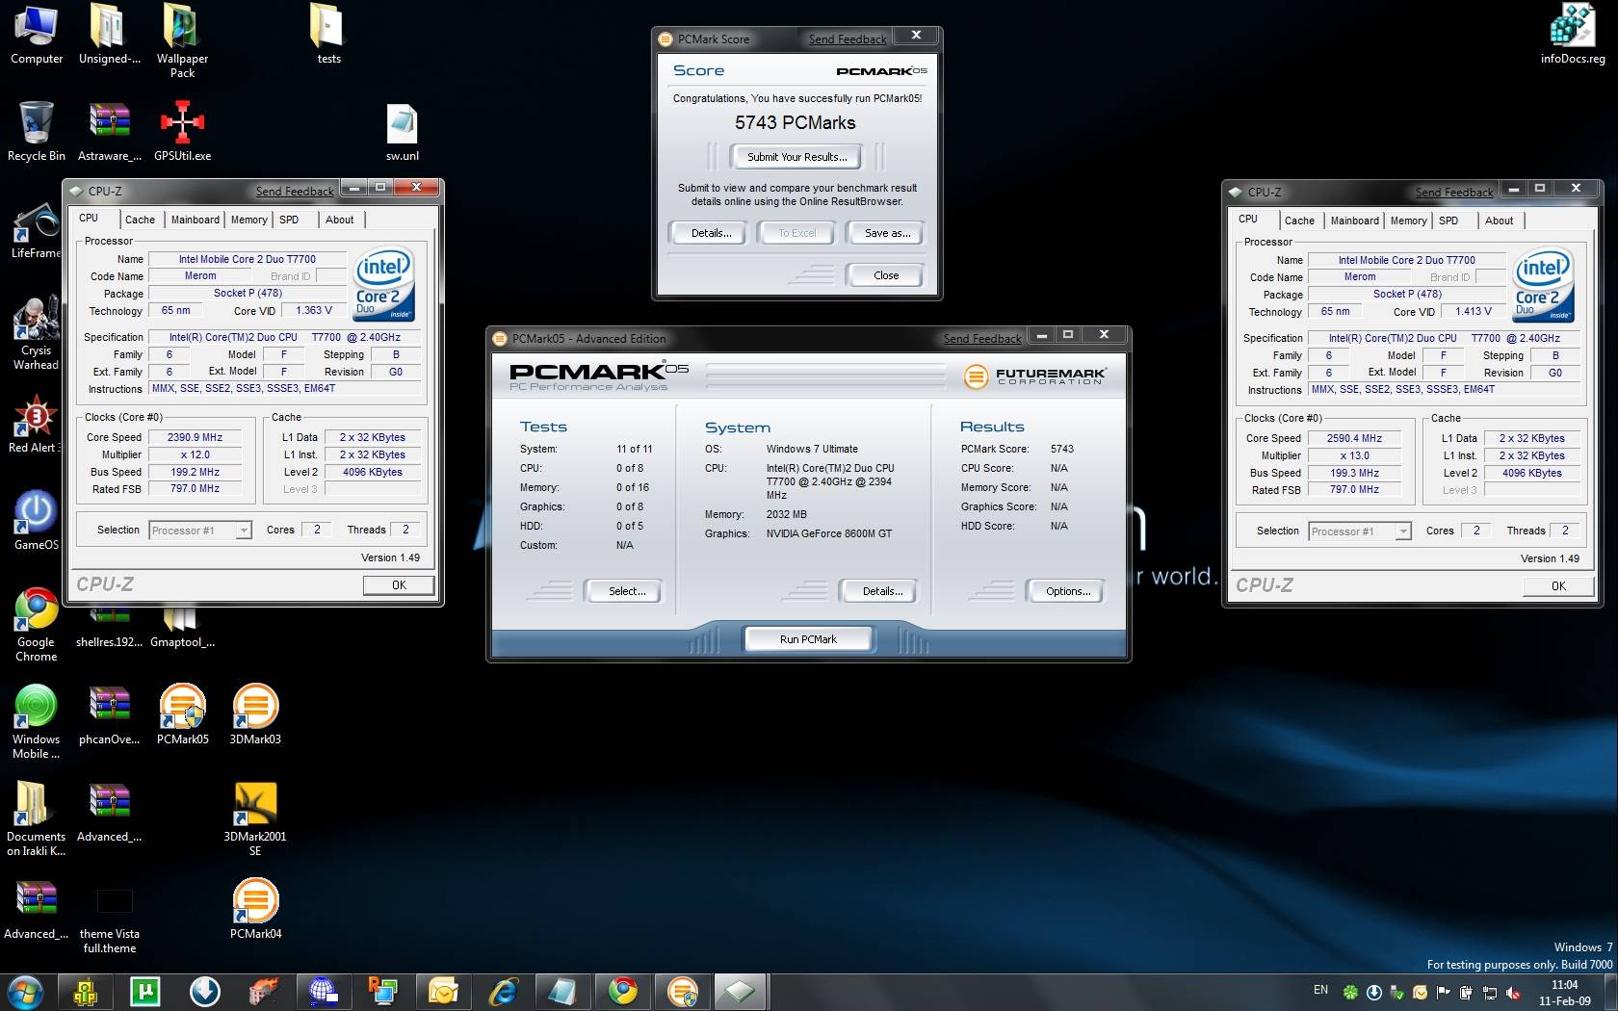Open Google Chrome desktop shortcut
1618x1011 pixels.
click(x=36, y=624)
